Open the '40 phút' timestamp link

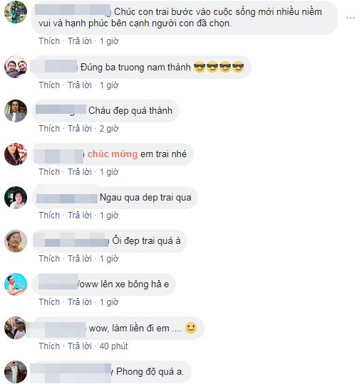point(113,346)
